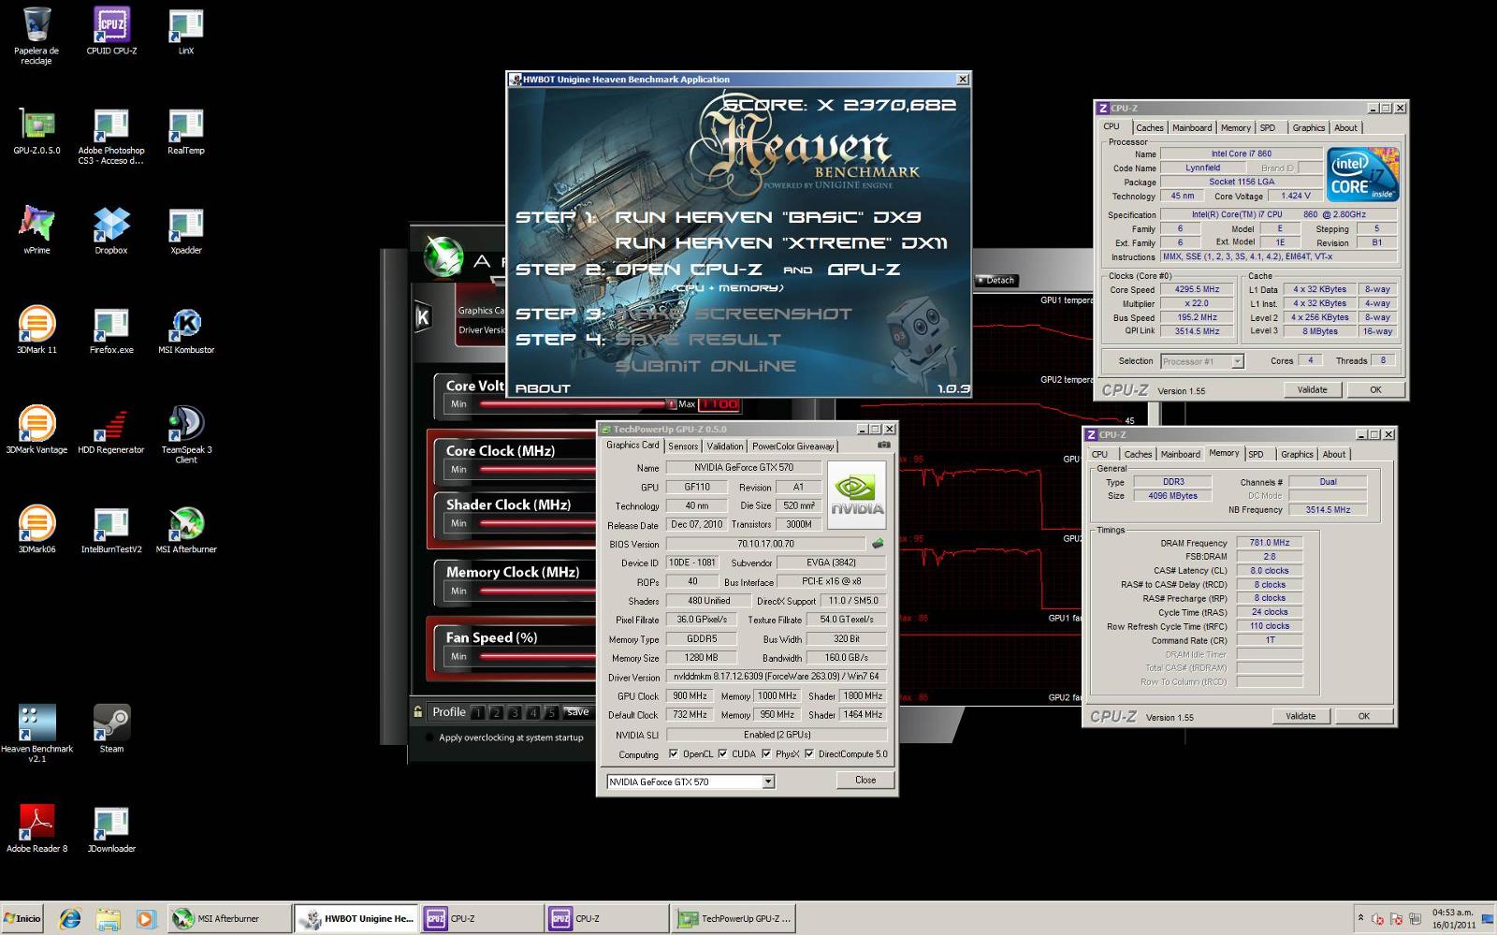The width and height of the screenshot is (1497, 935).
Task: Open the 3DMark06 desktop icon
Action: click(x=36, y=529)
